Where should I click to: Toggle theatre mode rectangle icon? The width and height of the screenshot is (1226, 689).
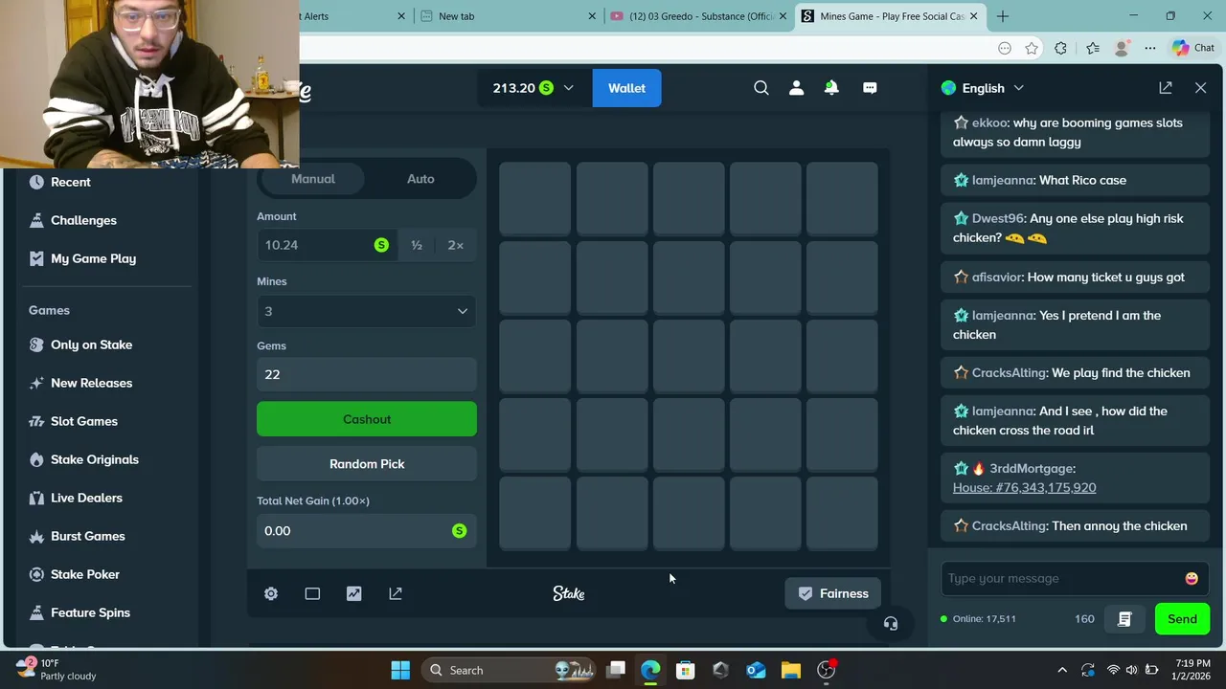click(312, 594)
